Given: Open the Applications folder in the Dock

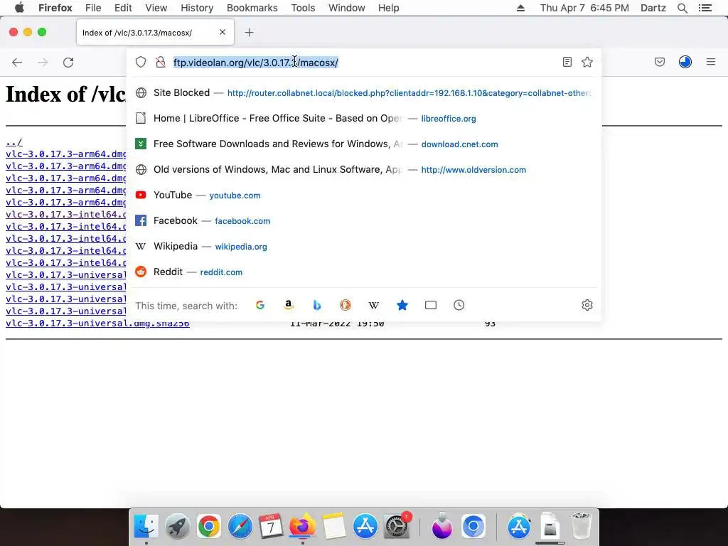Looking at the screenshot, I should 518,527.
